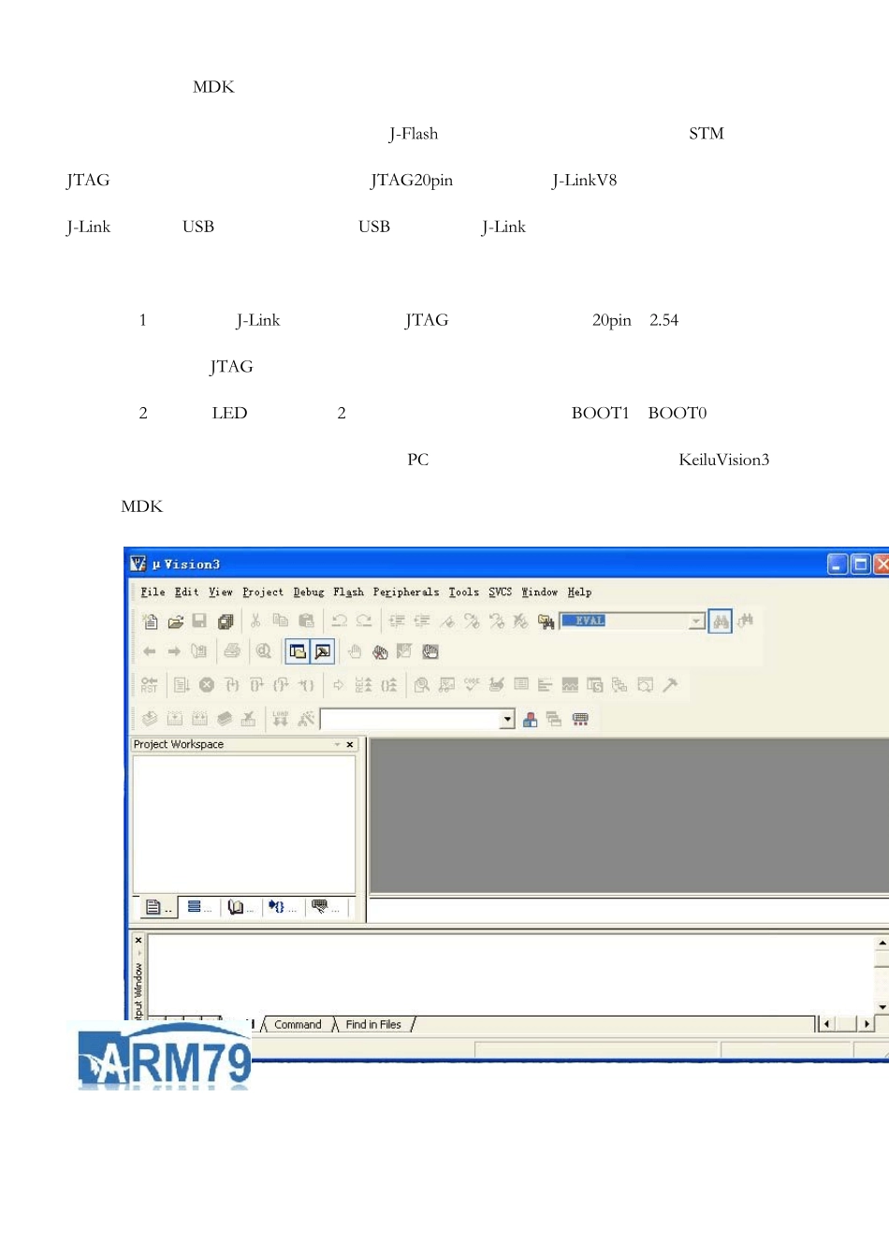
Task: Open the SVCS menu
Action: pos(500,592)
